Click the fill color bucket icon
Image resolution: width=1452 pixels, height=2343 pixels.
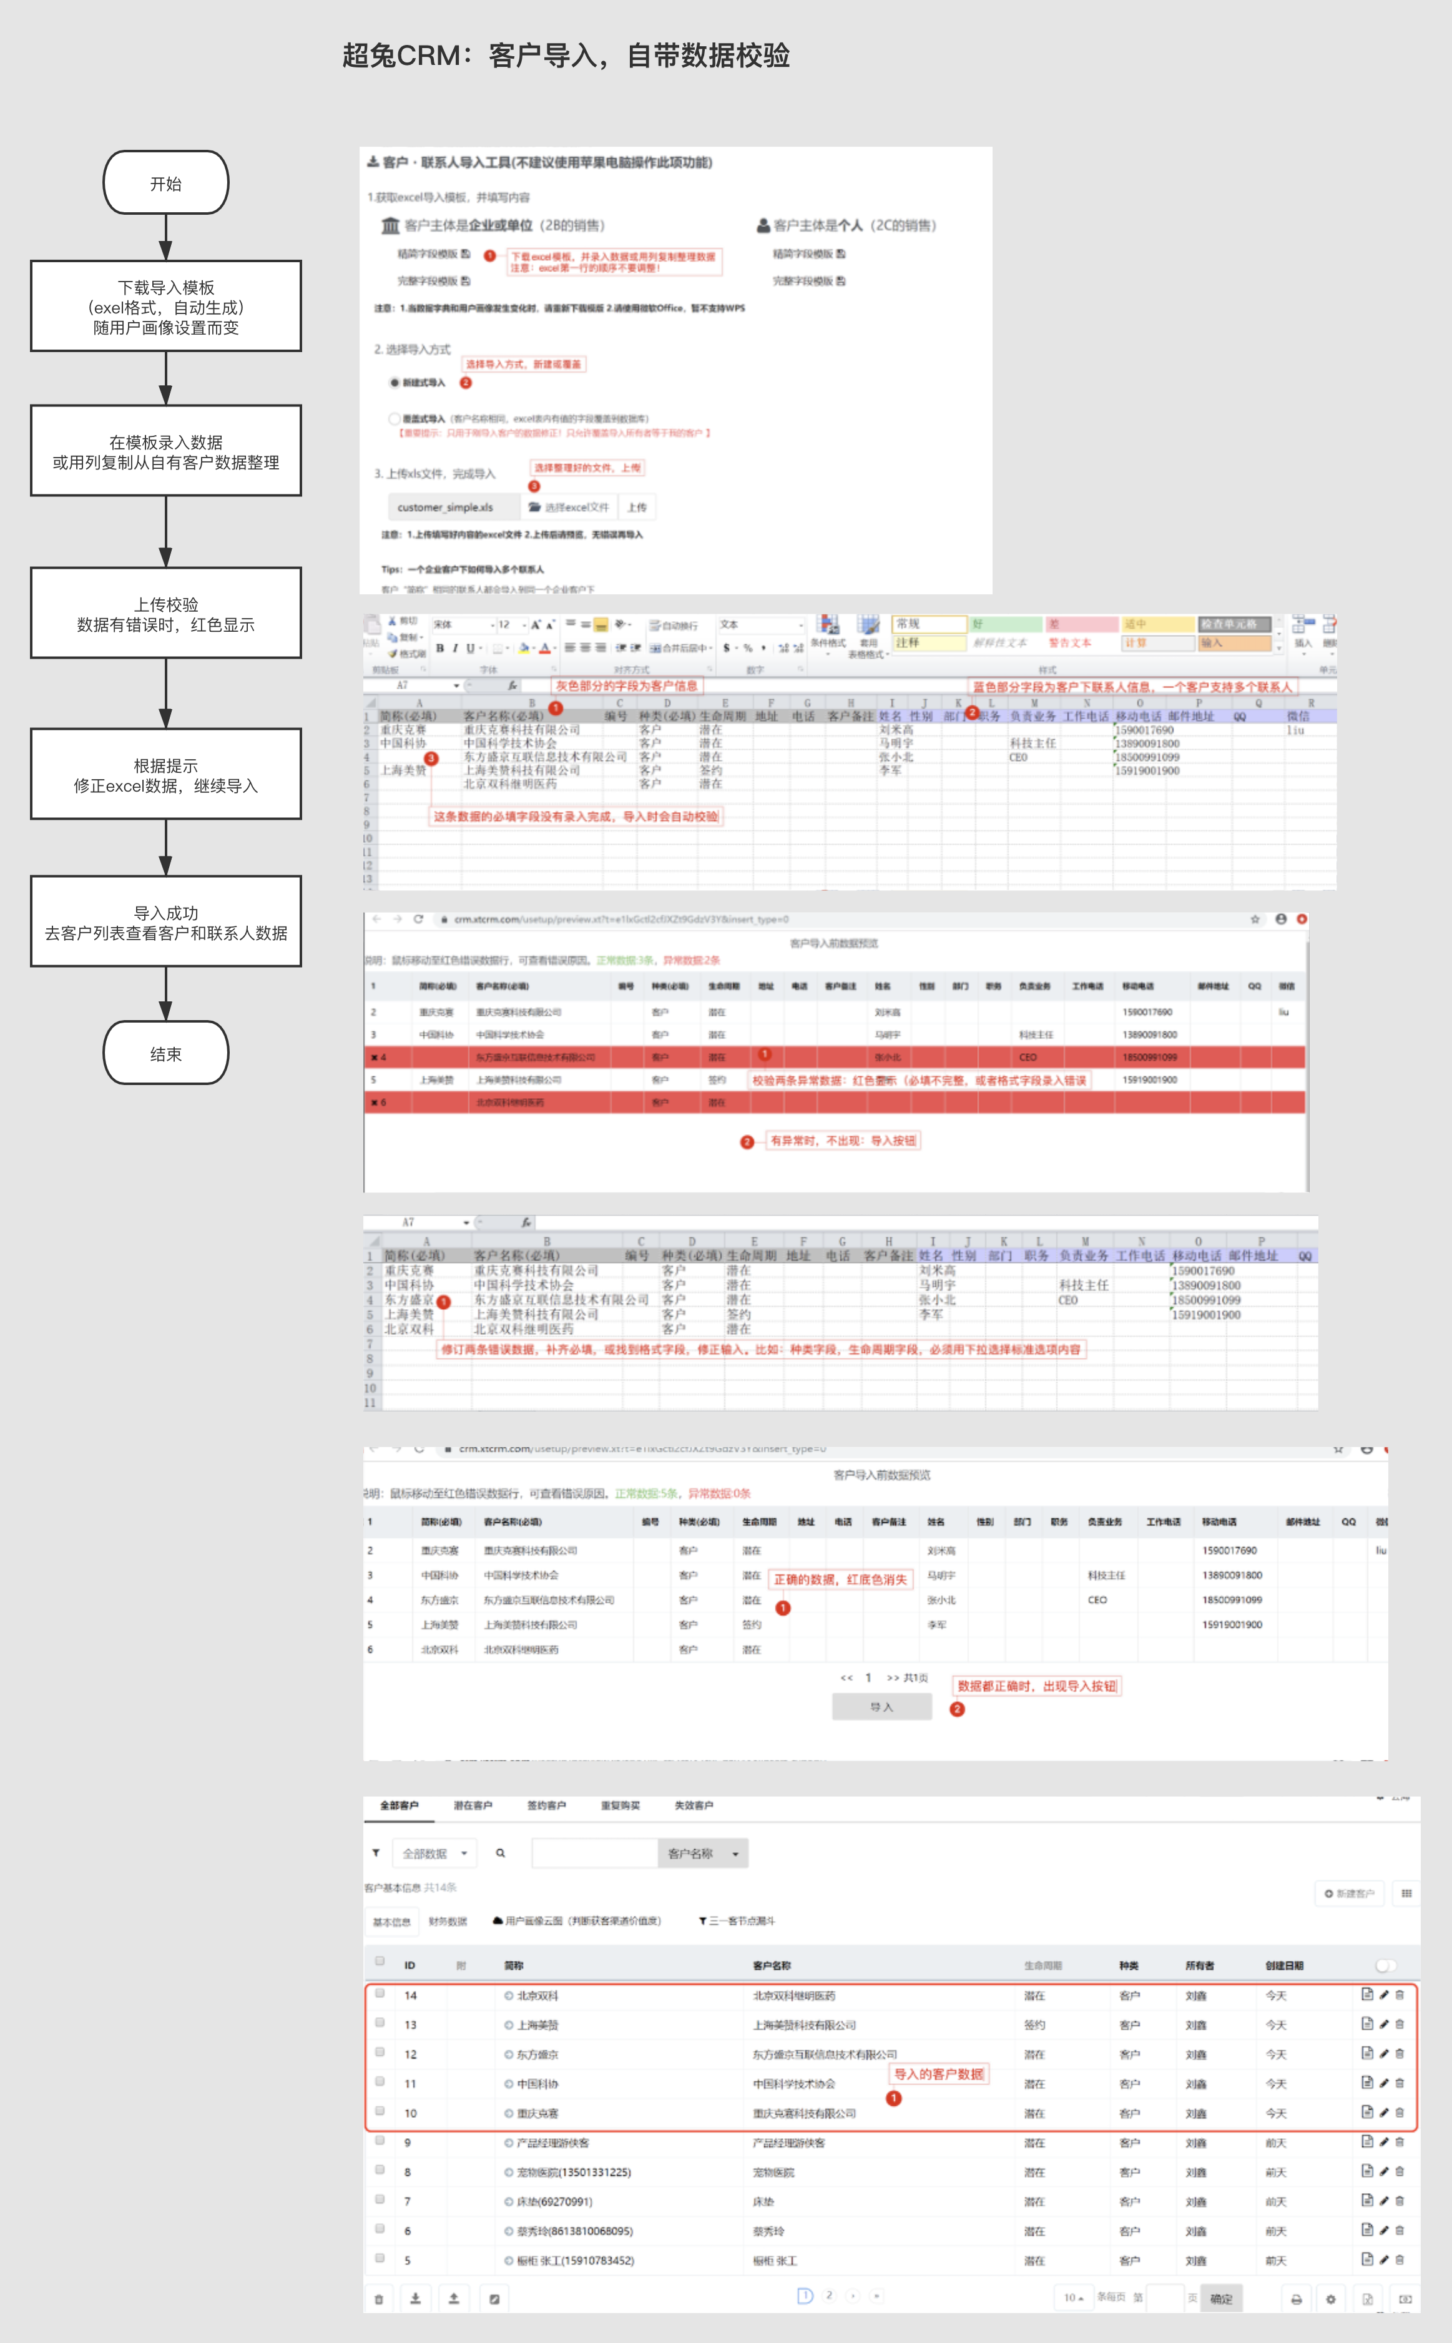tap(524, 648)
